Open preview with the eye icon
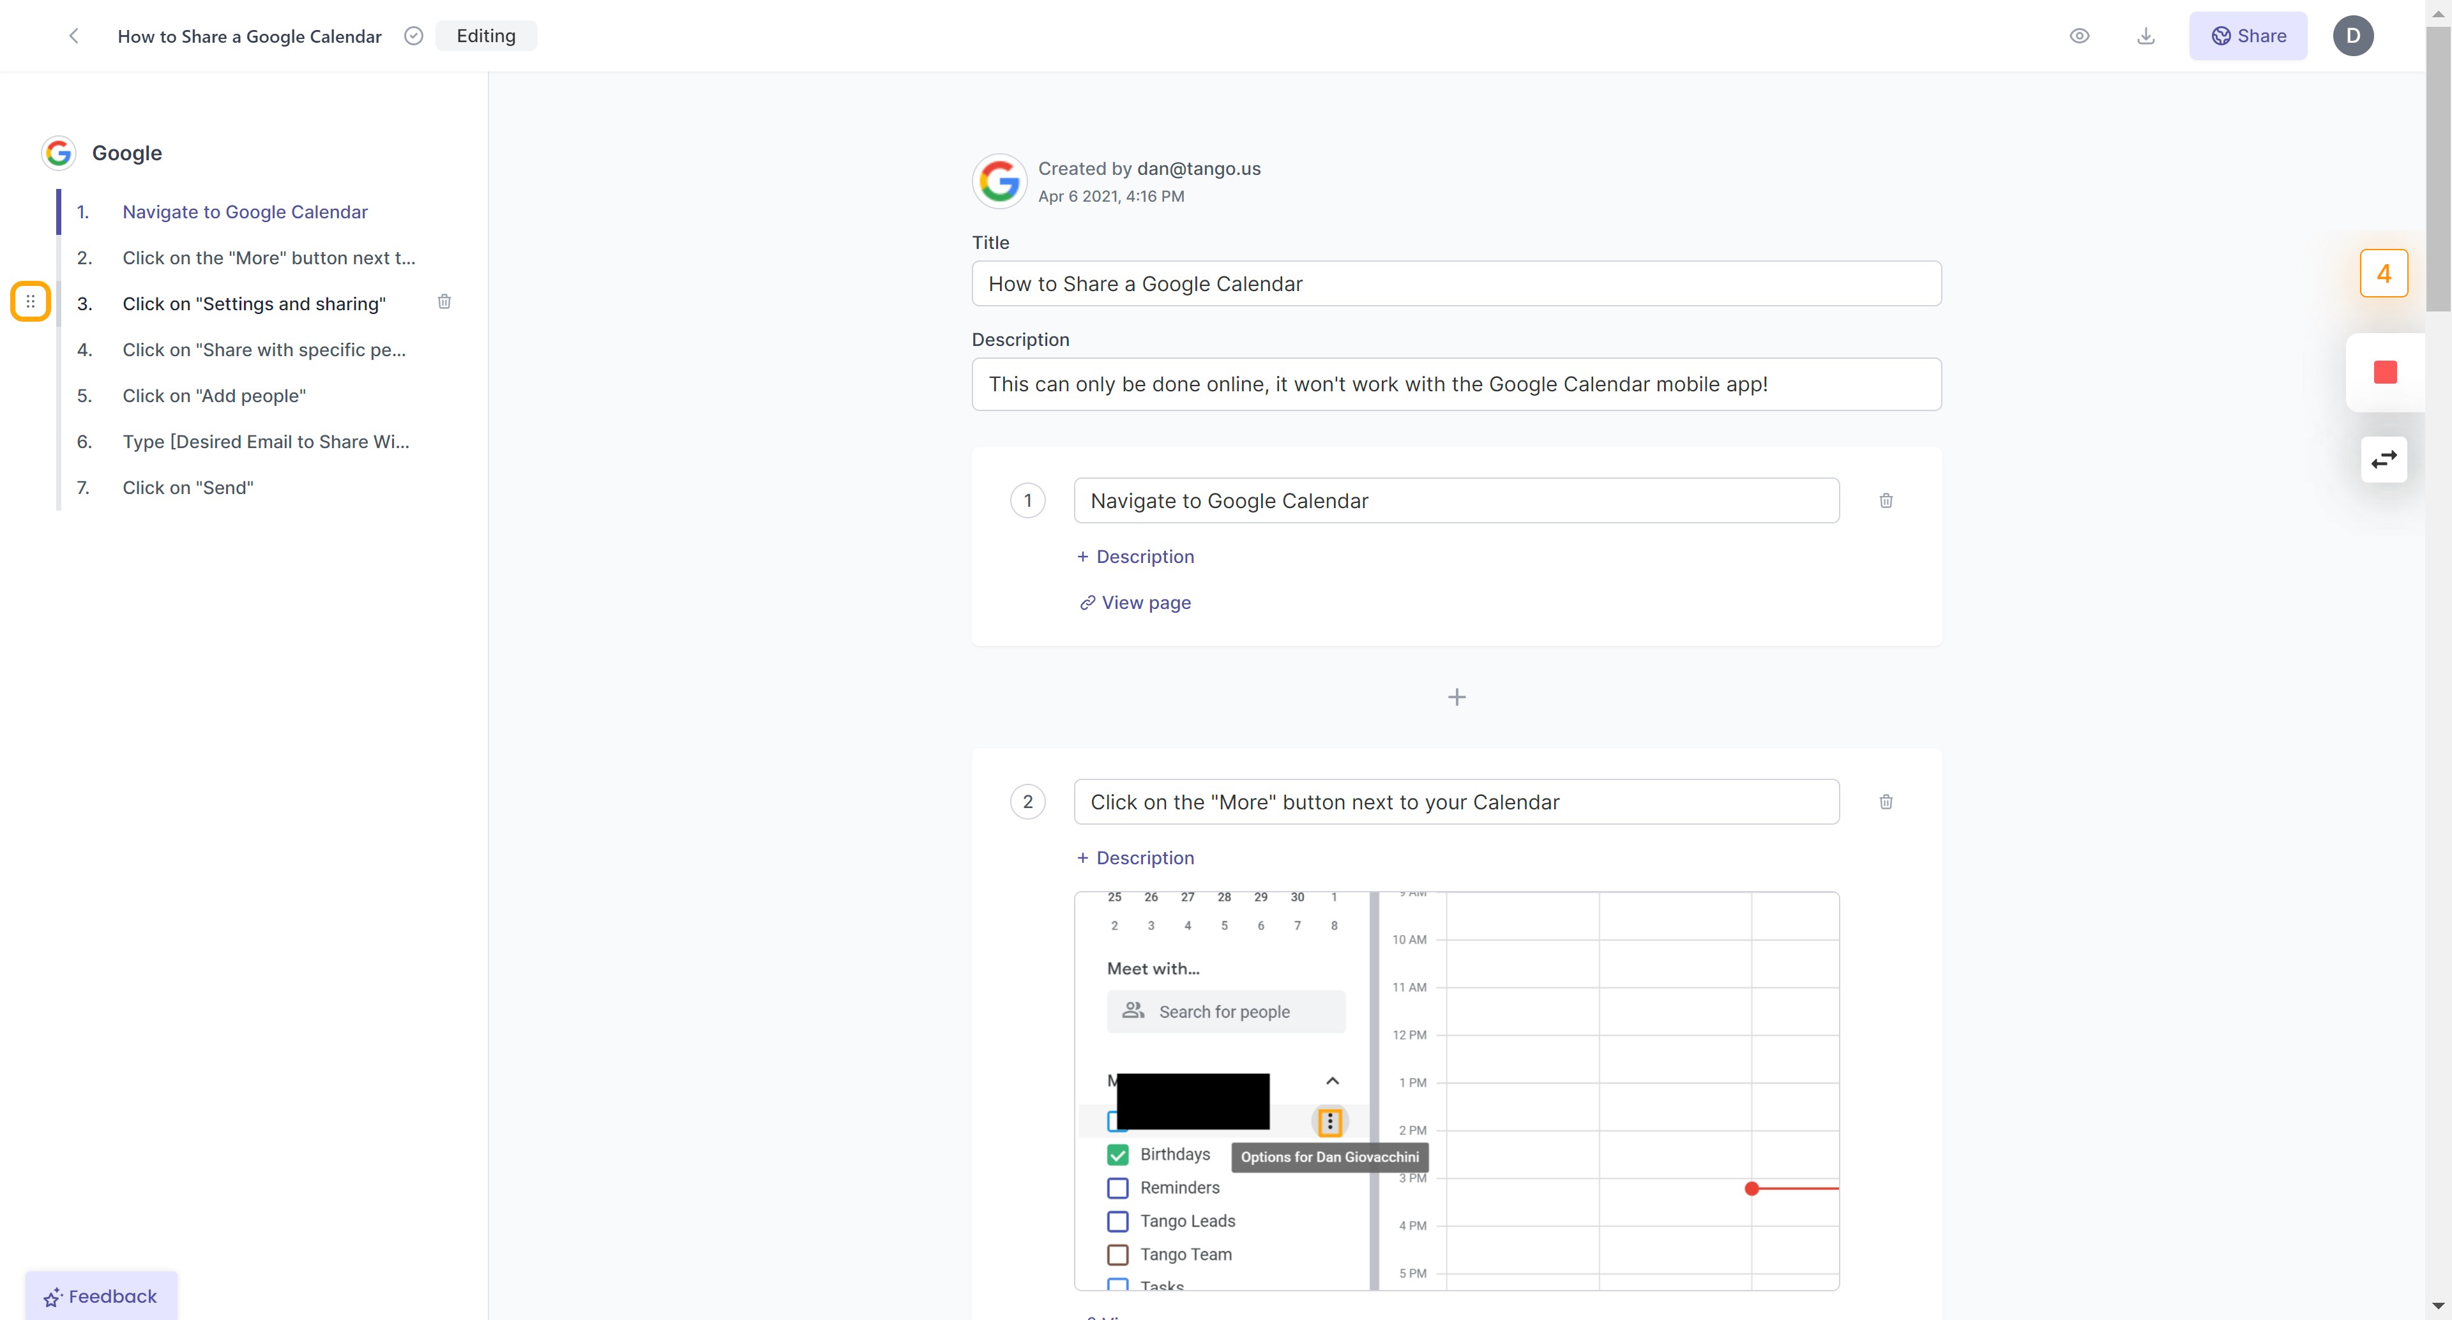The image size is (2452, 1320). pos(2080,36)
